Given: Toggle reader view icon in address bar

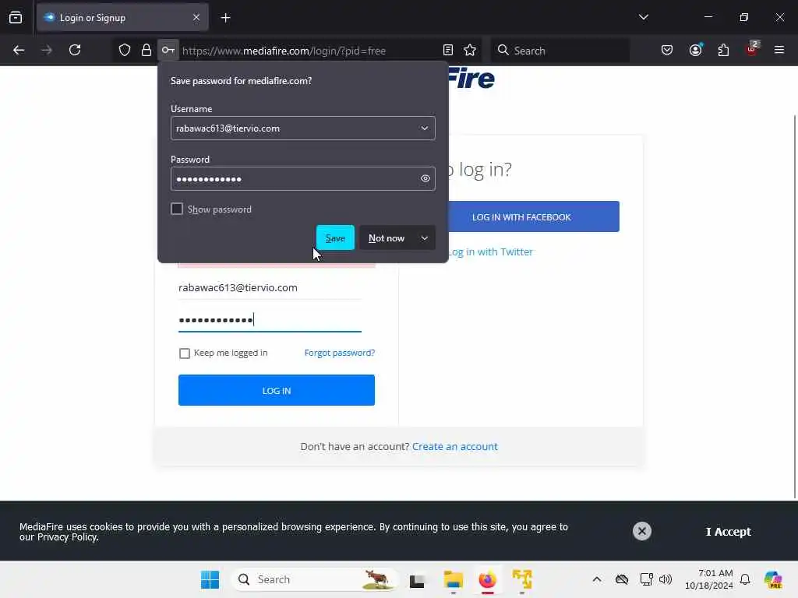Looking at the screenshot, I should (x=448, y=50).
